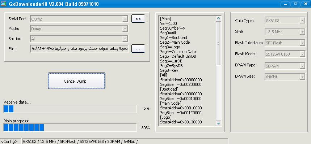Click the "[Main Code]" section header line

171,103
